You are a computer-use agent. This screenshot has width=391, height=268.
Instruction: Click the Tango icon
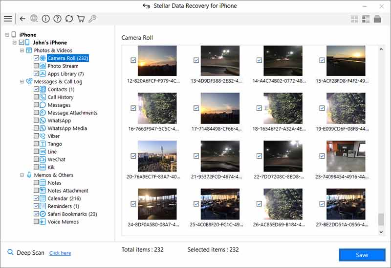[43, 144]
